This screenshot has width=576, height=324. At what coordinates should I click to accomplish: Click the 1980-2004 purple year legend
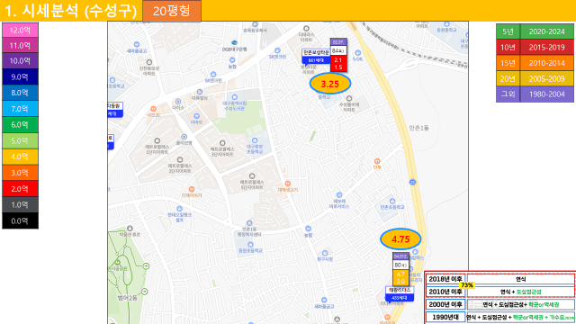(x=546, y=94)
